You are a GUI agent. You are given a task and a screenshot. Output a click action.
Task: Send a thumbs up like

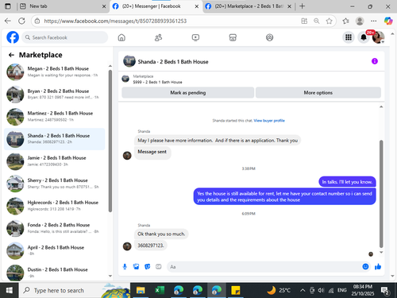(x=378, y=266)
